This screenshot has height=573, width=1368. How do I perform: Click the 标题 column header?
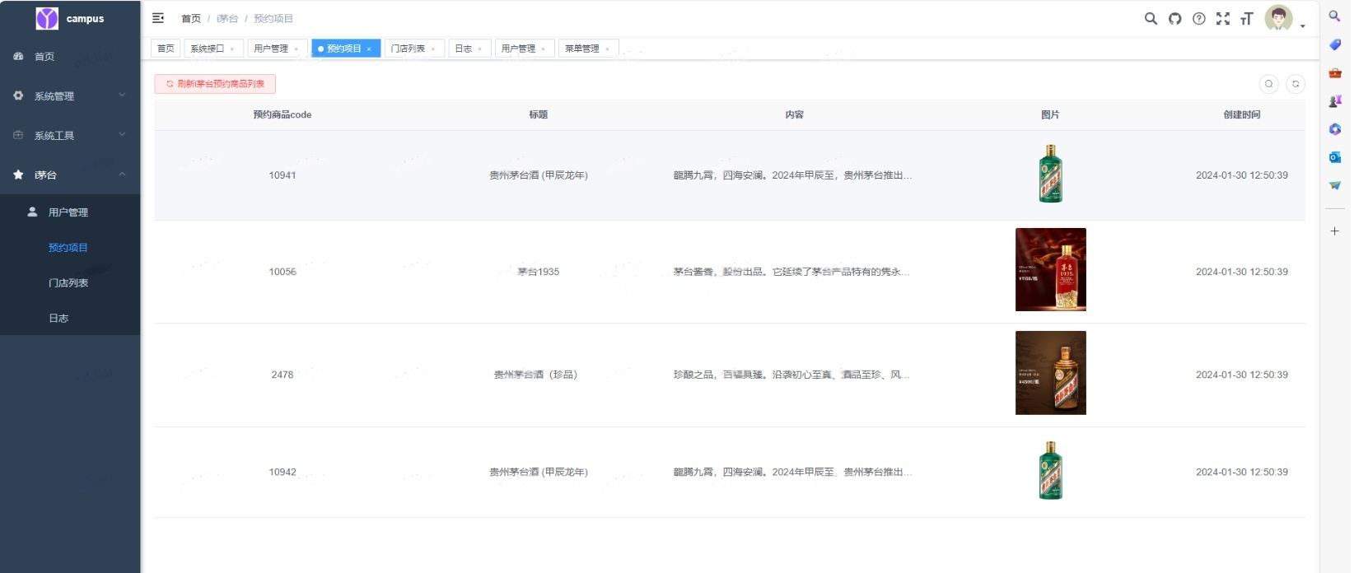pos(539,115)
